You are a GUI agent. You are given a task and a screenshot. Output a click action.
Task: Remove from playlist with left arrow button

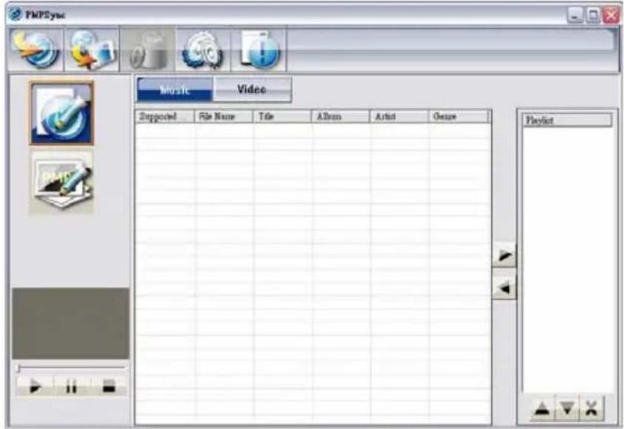(x=504, y=287)
